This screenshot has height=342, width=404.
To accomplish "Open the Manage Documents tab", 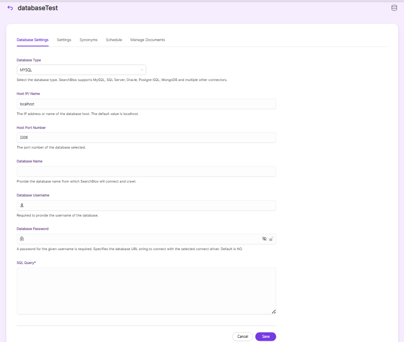I will pyautogui.click(x=148, y=40).
